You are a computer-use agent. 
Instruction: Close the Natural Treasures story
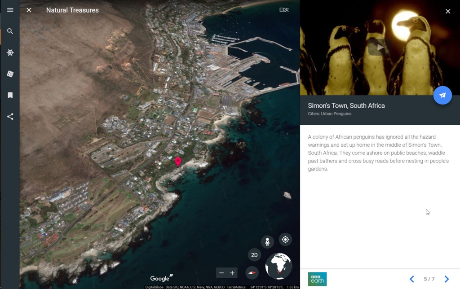29,10
